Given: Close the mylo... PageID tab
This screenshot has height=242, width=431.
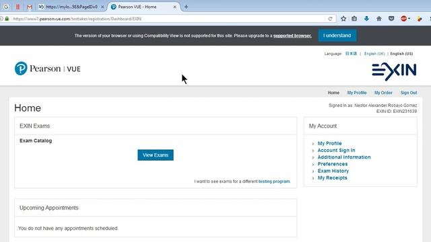Looking at the screenshot, I should click(x=102, y=7).
